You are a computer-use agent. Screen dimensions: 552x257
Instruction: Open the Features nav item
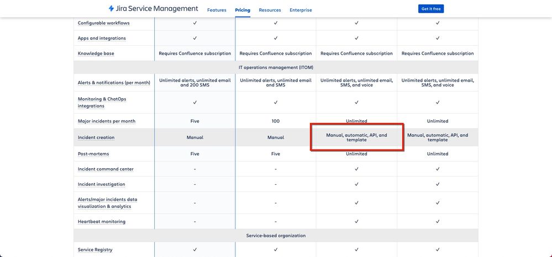click(x=217, y=10)
